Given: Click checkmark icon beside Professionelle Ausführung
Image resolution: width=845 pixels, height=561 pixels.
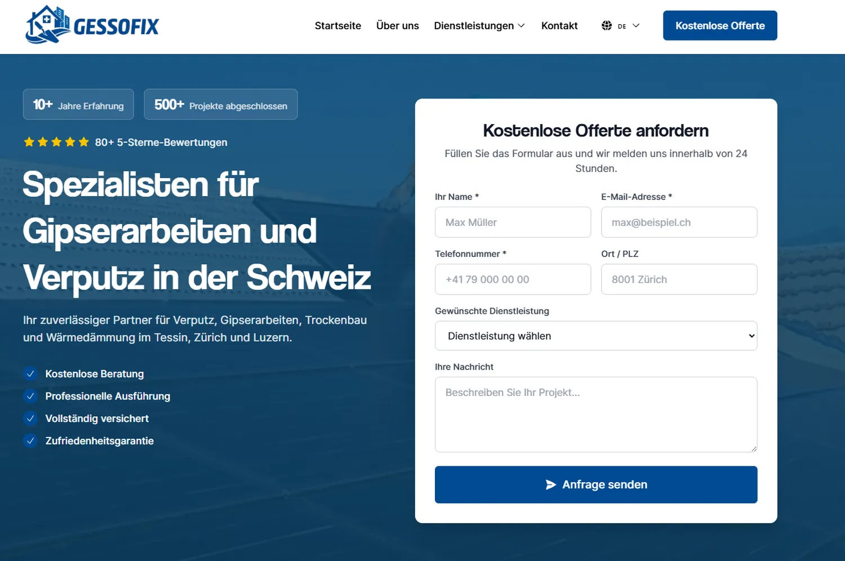Looking at the screenshot, I should coord(30,396).
